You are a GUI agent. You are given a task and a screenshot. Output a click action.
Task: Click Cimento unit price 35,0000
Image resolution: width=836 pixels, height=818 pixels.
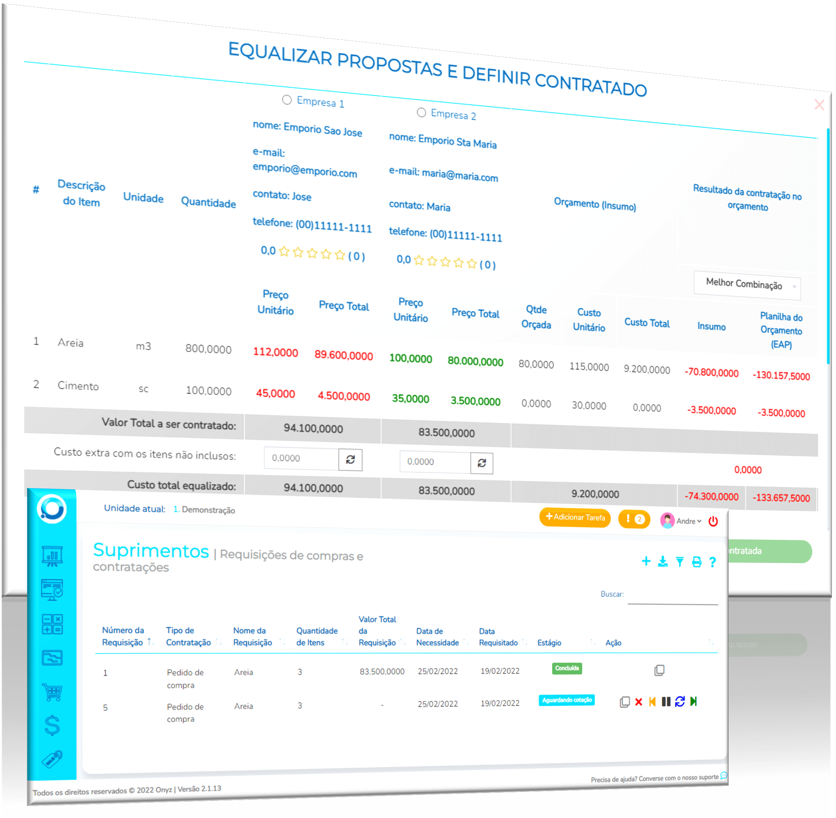coord(411,399)
